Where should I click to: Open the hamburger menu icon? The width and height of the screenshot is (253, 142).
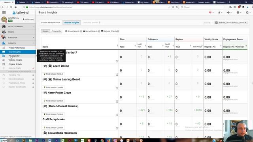(4, 13)
